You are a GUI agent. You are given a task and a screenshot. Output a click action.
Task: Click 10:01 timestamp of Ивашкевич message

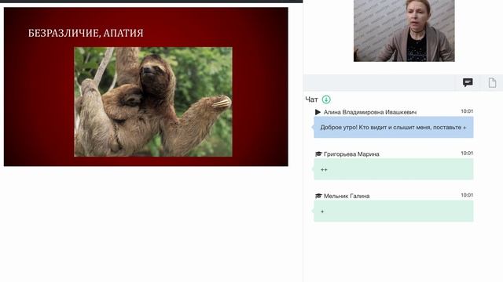(x=467, y=111)
